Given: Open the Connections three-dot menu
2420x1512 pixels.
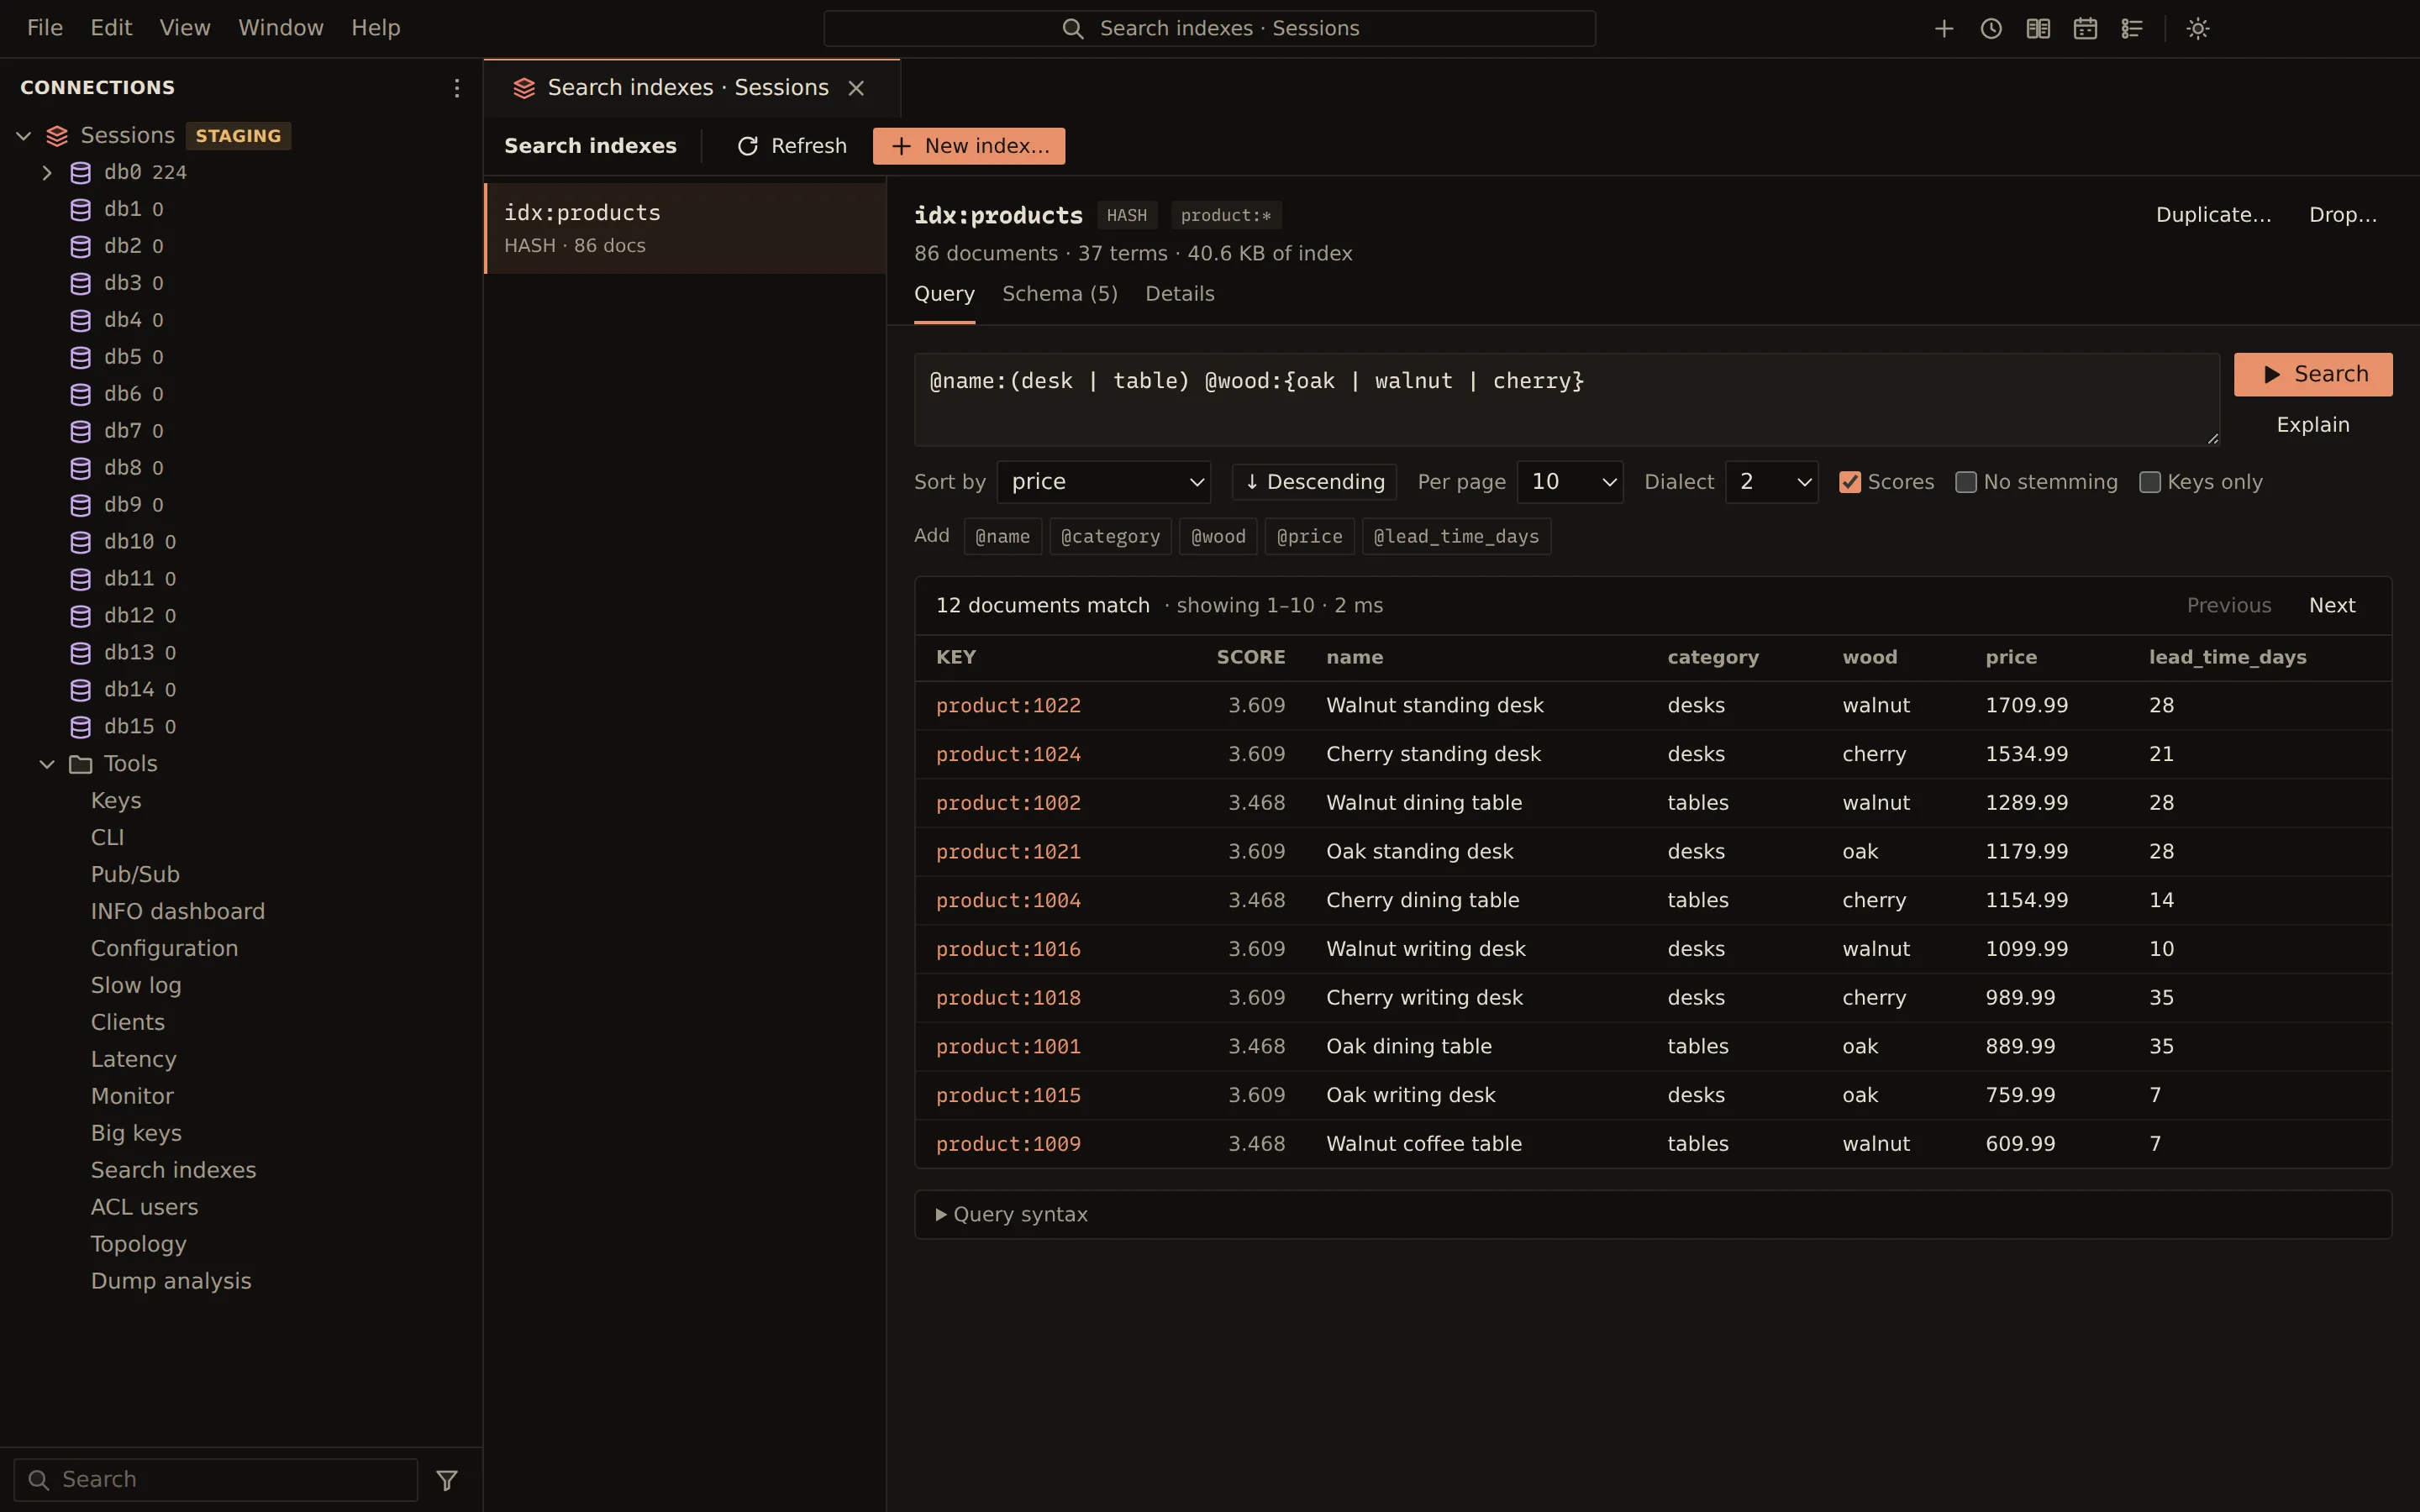Looking at the screenshot, I should click(x=457, y=88).
